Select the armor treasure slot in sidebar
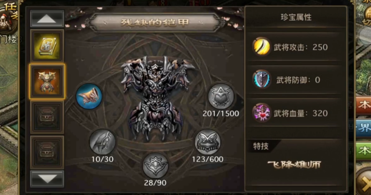 click(47, 81)
